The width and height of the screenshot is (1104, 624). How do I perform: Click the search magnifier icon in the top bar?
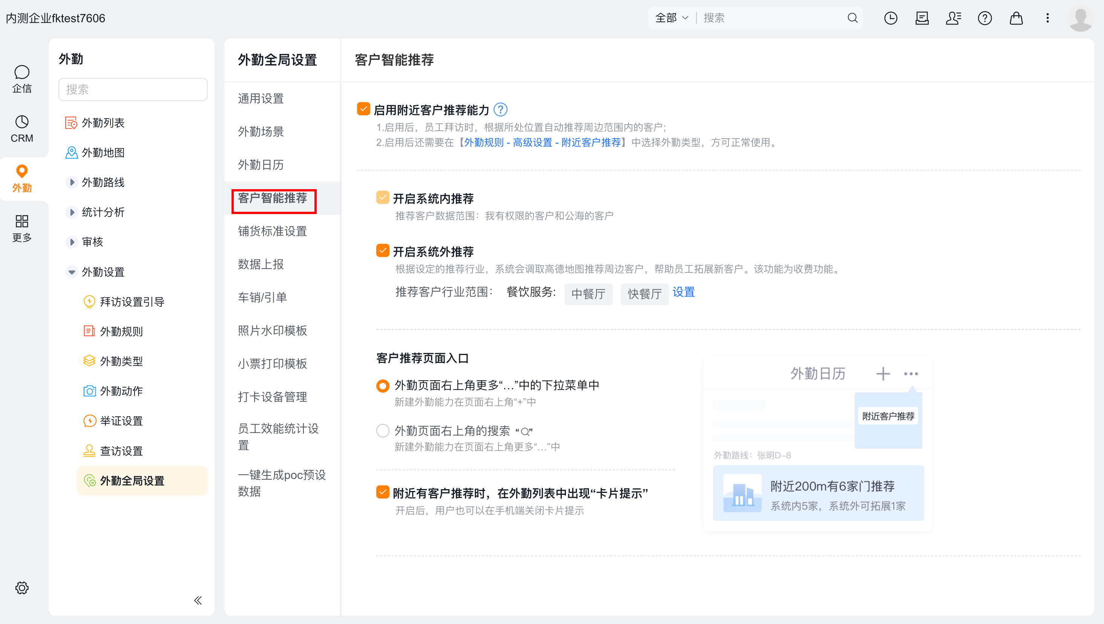coord(853,18)
